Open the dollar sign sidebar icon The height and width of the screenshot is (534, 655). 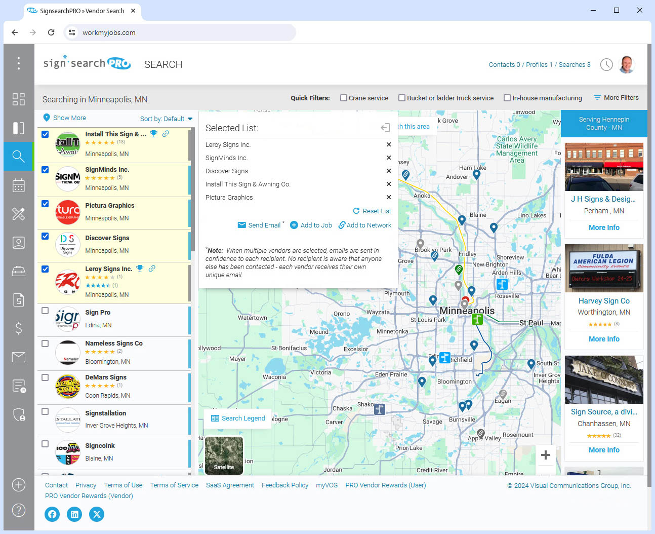pyautogui.click(x=19, y=328)
